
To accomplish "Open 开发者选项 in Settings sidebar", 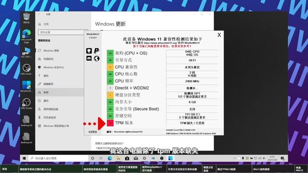I will (x=50, y=117).
